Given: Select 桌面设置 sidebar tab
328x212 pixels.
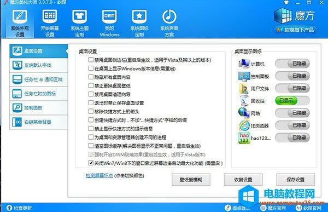Looking at the screenshot, I should [x=39, y=51].
